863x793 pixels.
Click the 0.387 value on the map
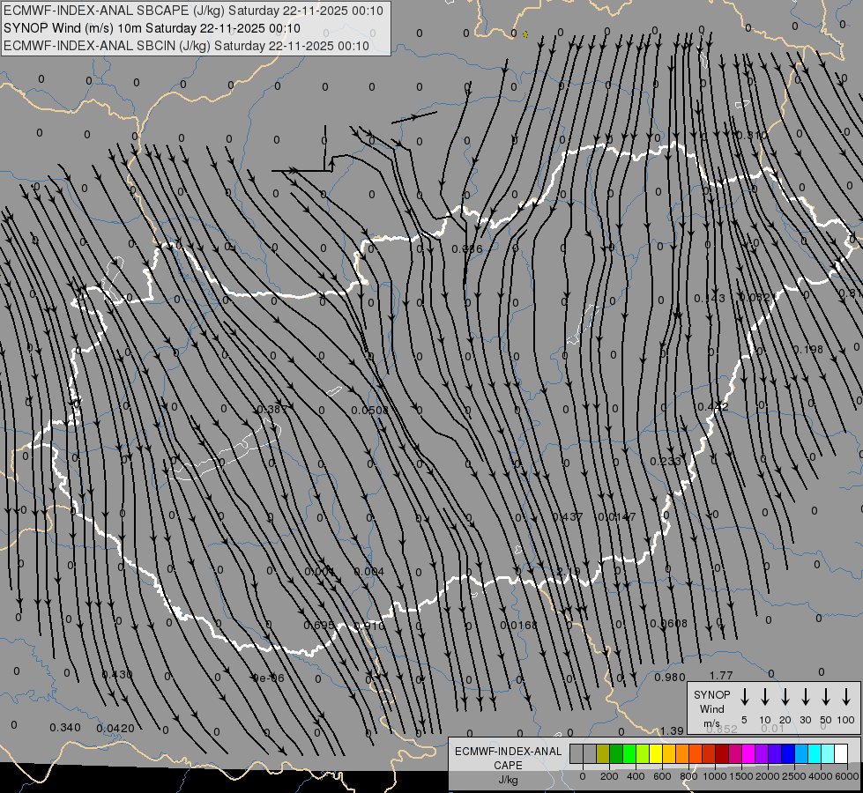tap(272, 409)
